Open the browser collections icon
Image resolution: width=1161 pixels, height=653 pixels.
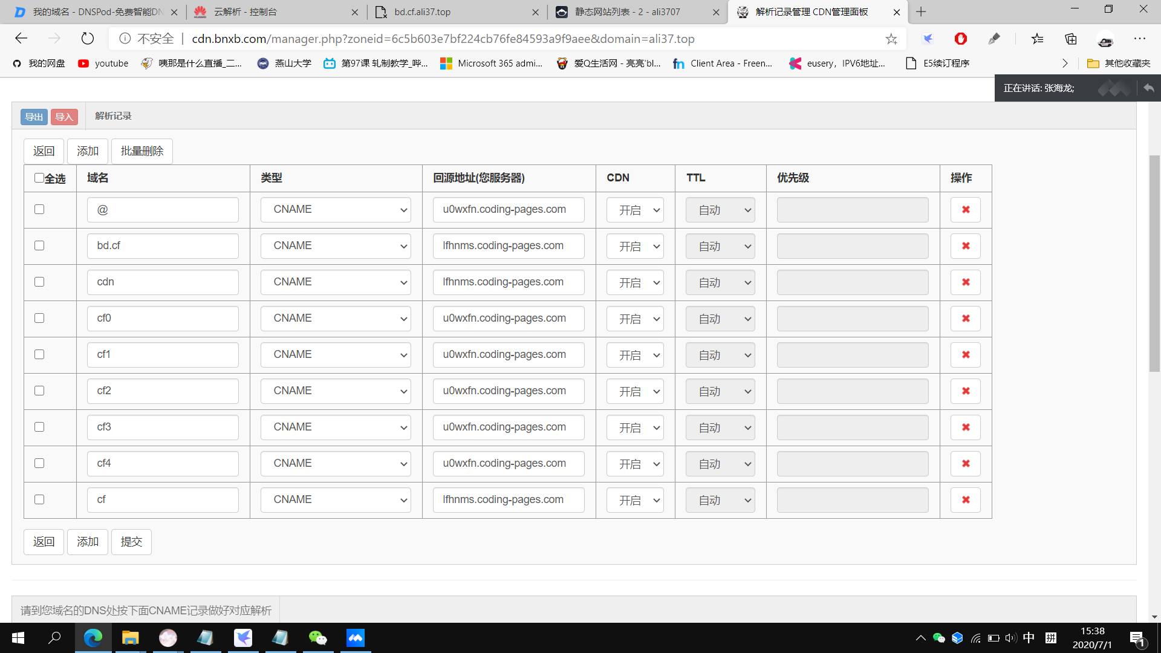tap(1071, 39)
